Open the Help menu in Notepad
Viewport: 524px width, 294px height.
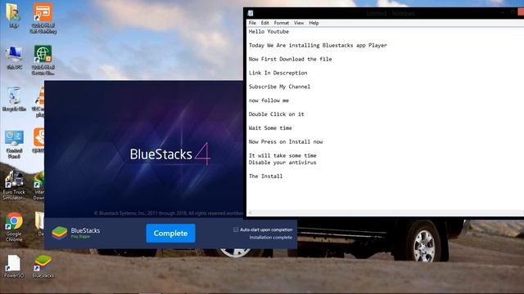click(x=314, y=23)
